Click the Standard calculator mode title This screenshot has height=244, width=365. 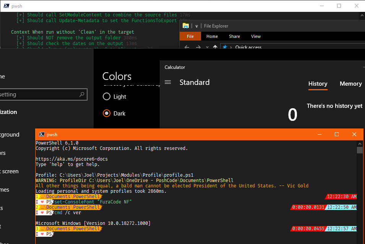pos(195,82)
